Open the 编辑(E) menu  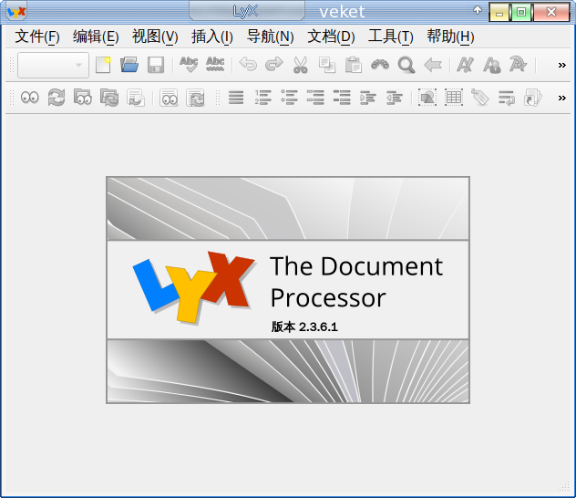[96, 36]
